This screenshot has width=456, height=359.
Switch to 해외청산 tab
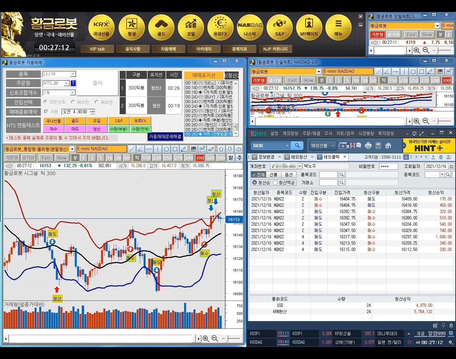[x=299, y=157]
